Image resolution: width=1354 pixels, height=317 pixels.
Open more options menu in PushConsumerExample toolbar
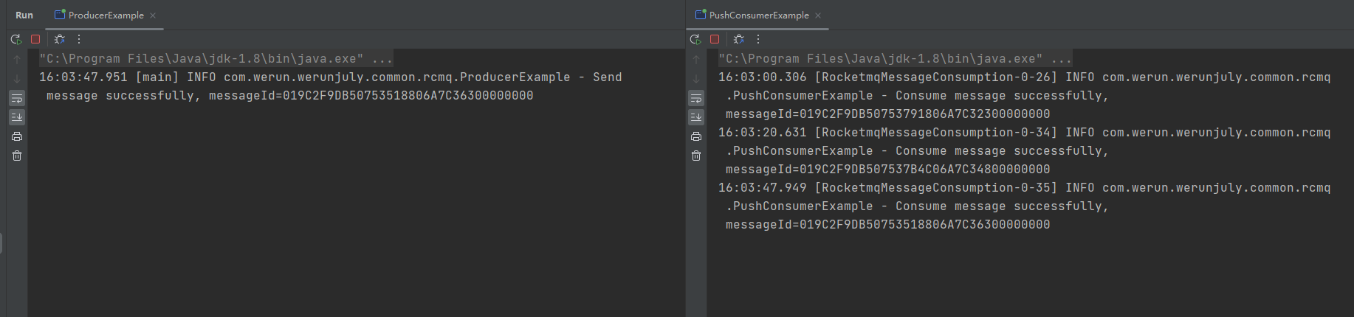(758, 39)
